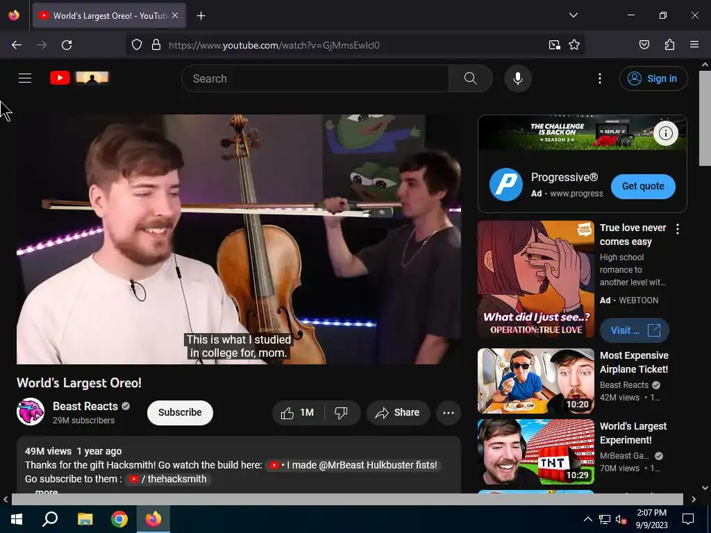Open Firefox application menu
The height and width of the screenshot is (533, 711).
pyautogui.click(x=694, y=44)
